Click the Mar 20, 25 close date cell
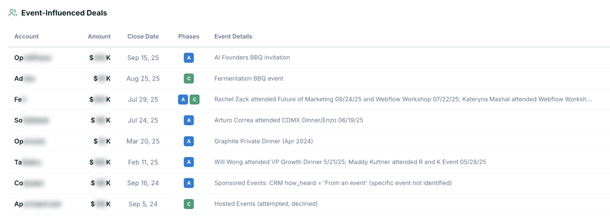This screenshot has width=610, height=218. [143, 141]
